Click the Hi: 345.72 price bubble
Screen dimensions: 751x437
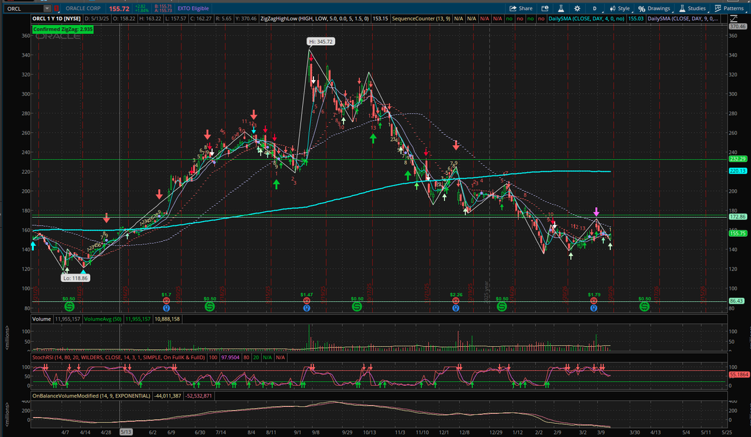(321, 41)
